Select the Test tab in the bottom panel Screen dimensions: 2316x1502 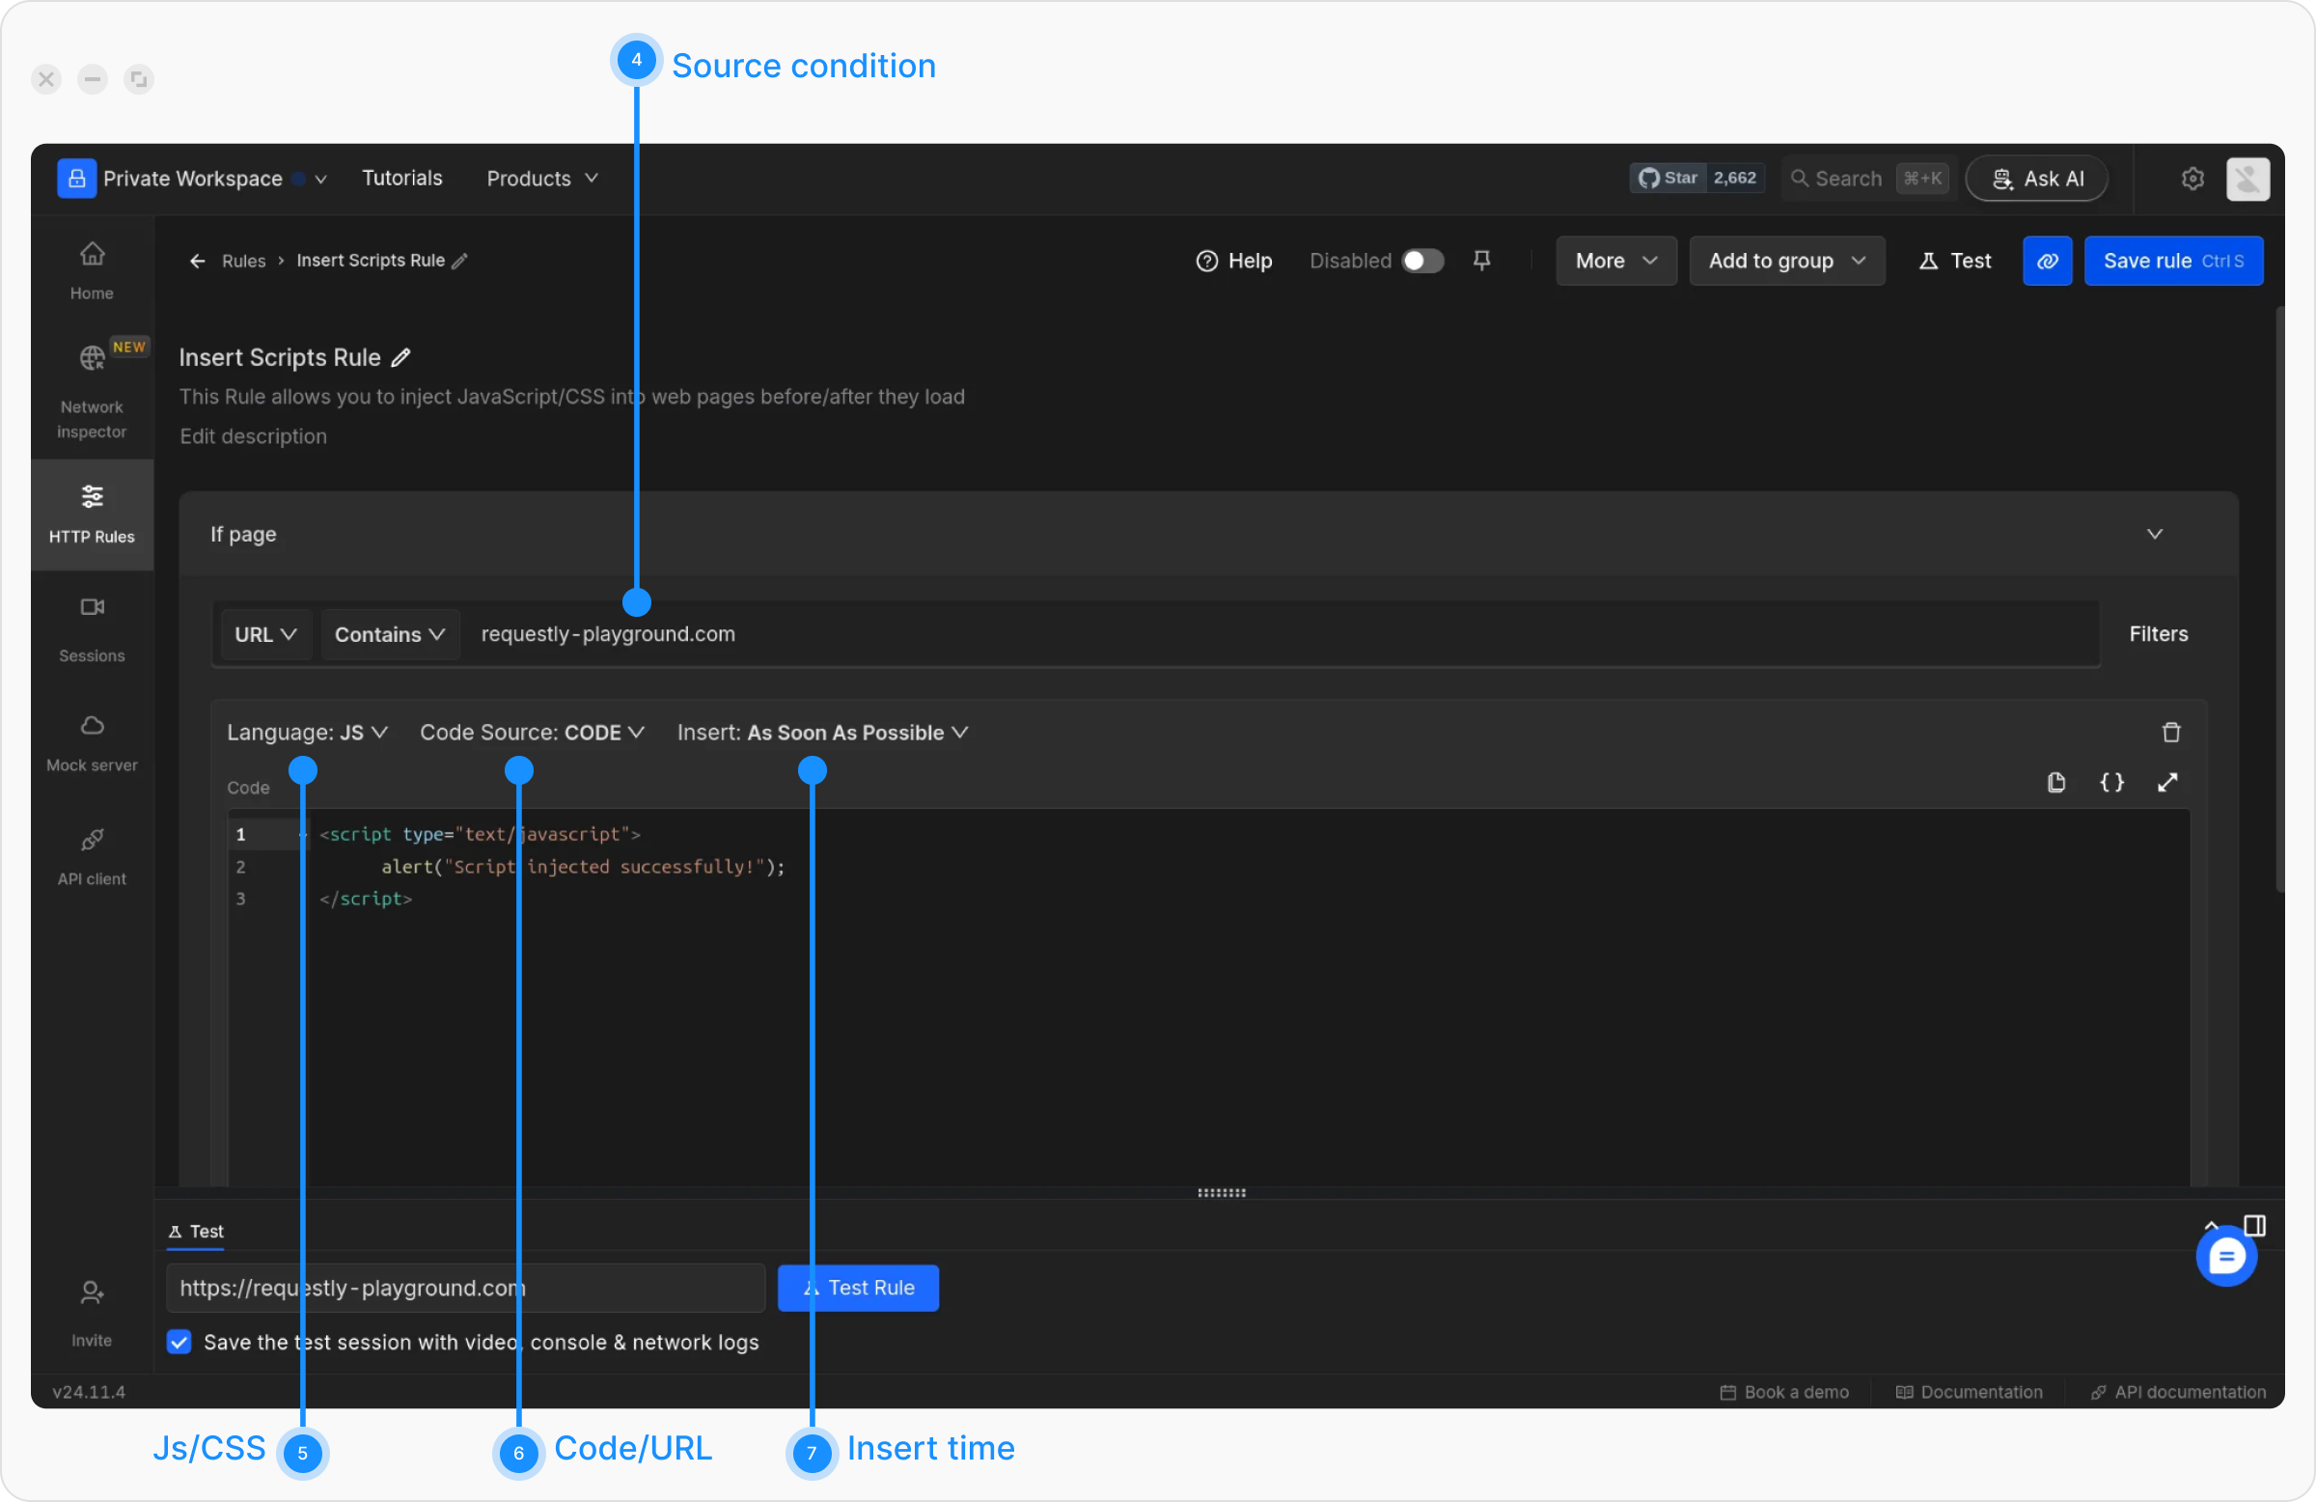click(196, 1232)
